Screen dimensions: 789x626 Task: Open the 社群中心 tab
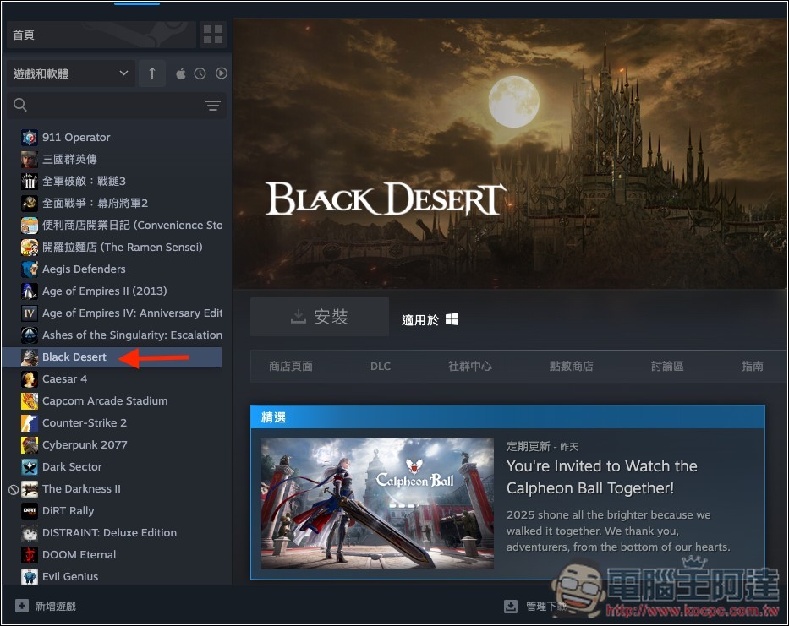[470, 366]
